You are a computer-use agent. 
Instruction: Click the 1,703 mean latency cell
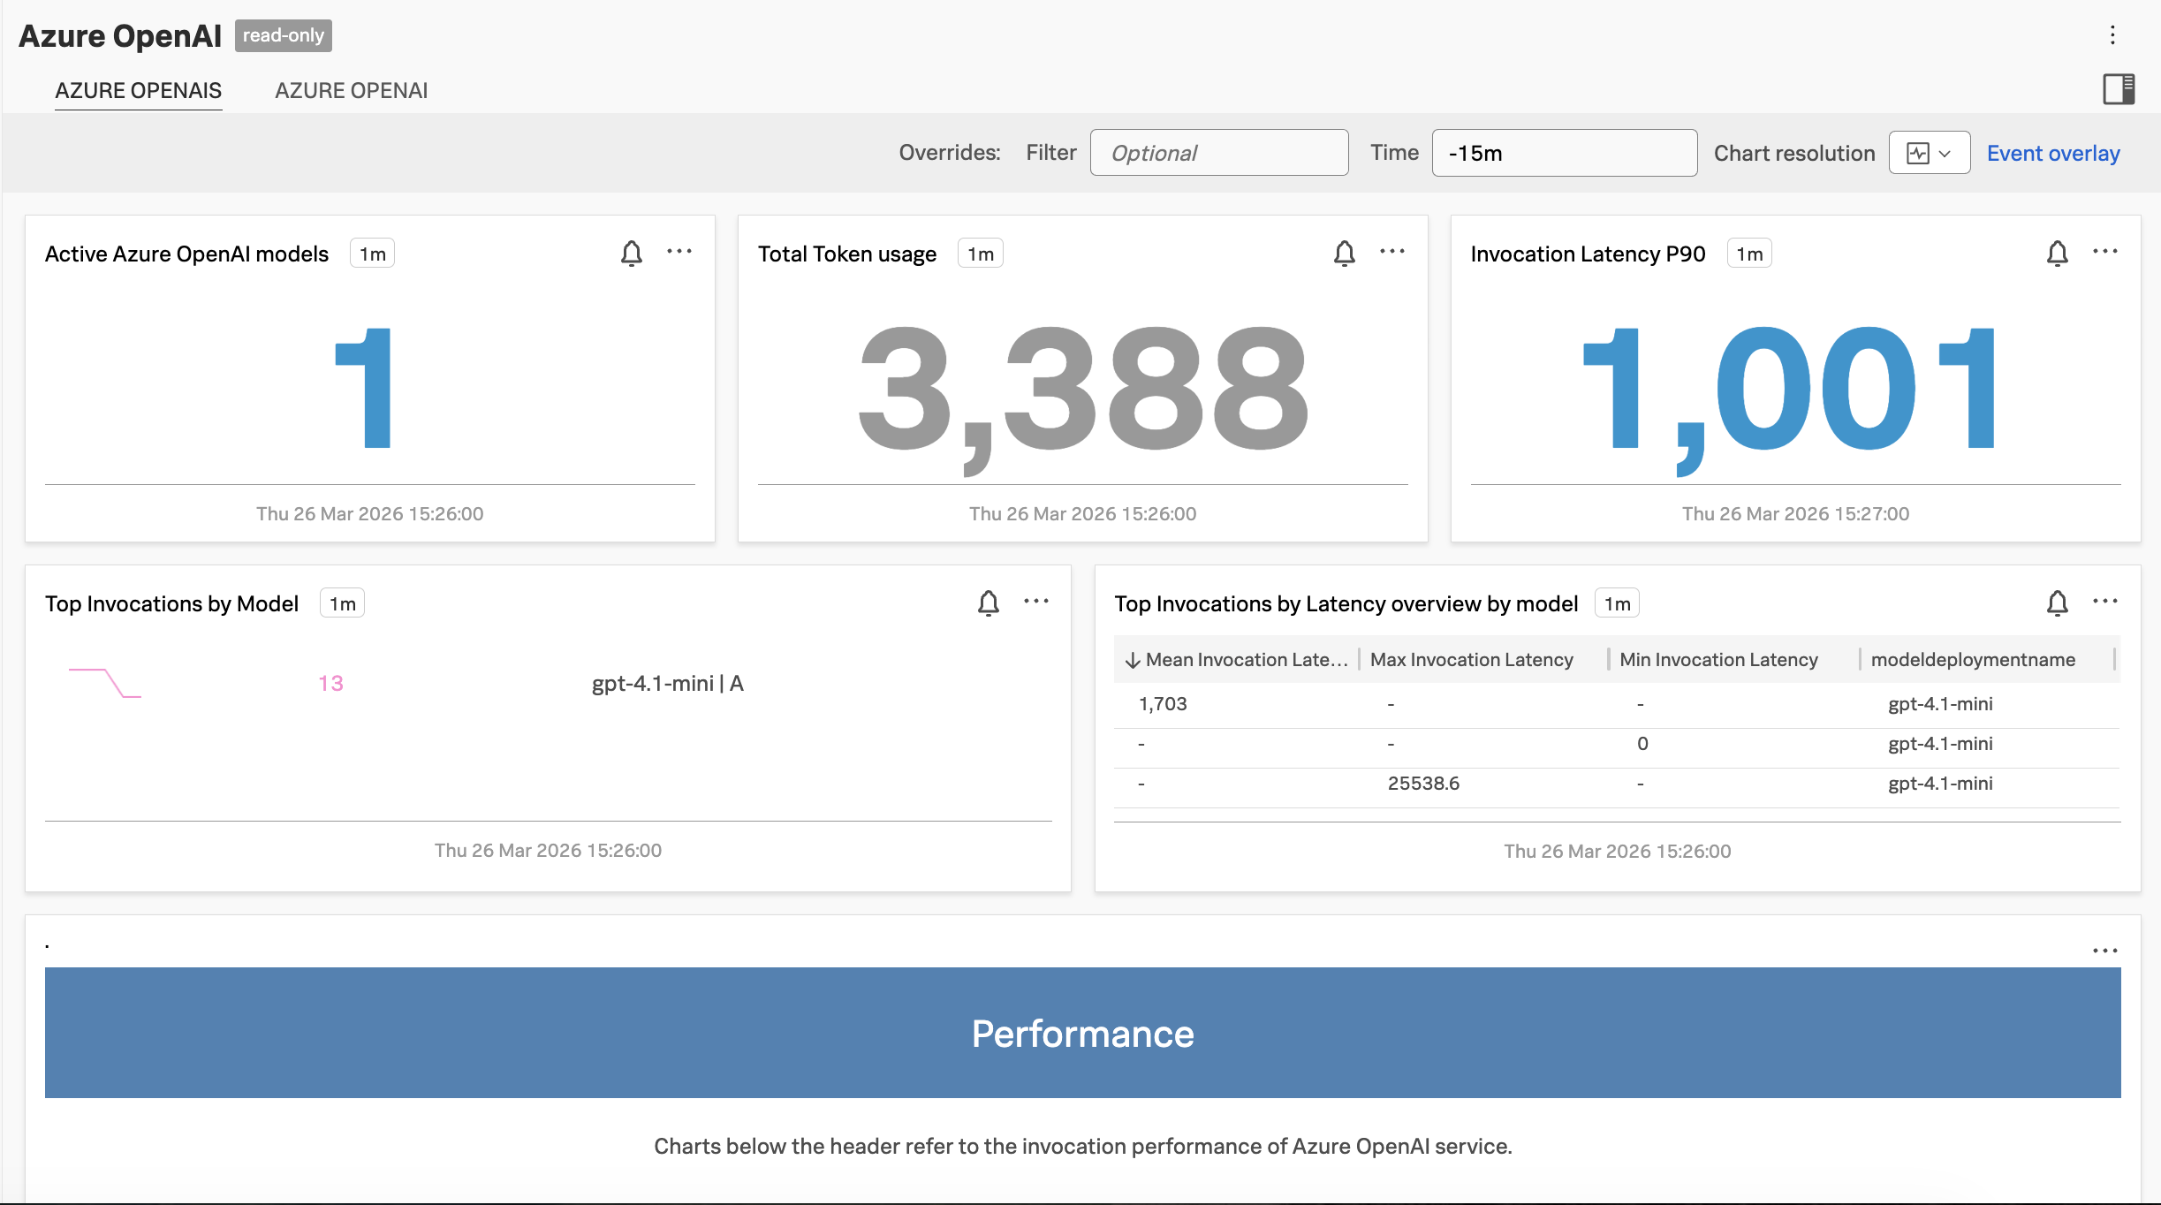click(1163, 704)
